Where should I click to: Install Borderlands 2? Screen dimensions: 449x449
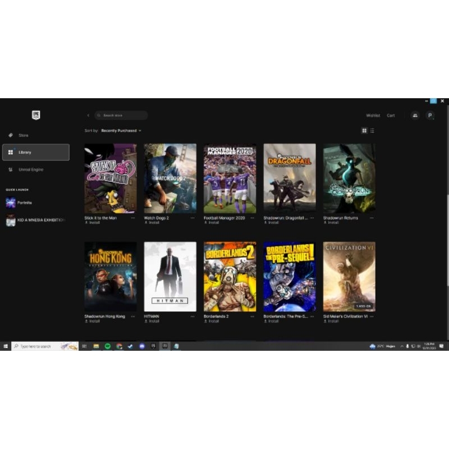click(212, 321)
